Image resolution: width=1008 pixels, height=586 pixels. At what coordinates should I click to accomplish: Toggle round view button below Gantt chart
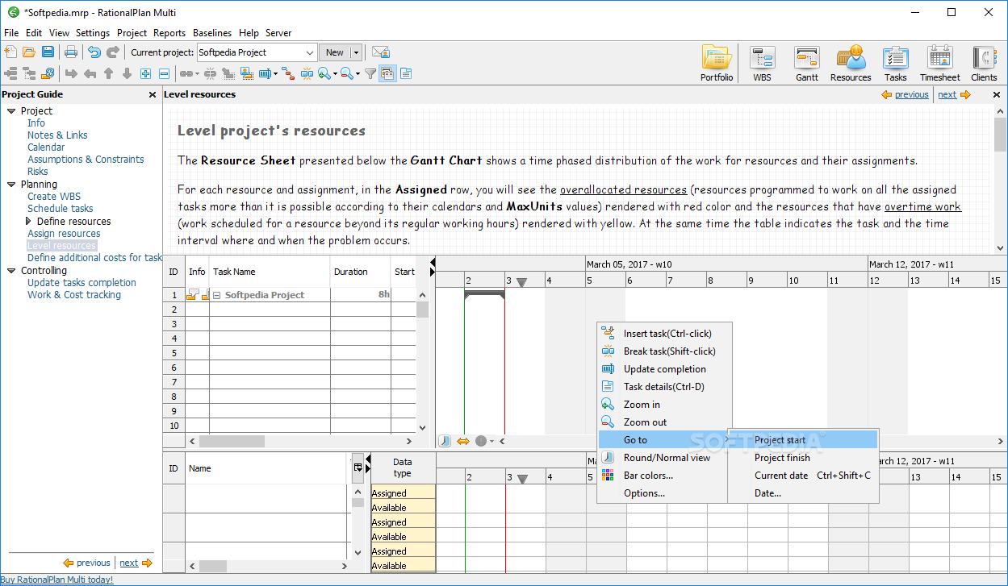pos(445,441)
